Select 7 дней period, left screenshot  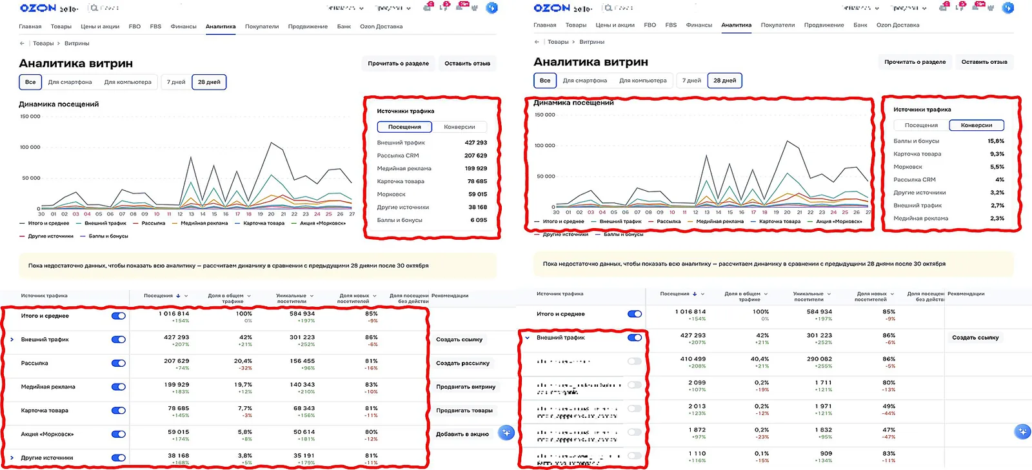(x=176, y=82)
